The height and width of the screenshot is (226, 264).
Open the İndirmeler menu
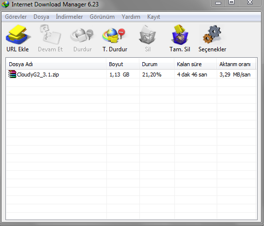tap(69, 17)
